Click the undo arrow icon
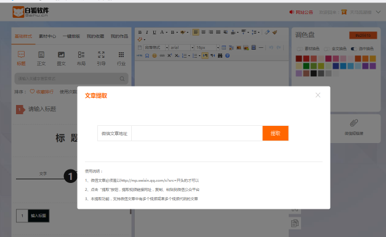 [x=271, y=48]
